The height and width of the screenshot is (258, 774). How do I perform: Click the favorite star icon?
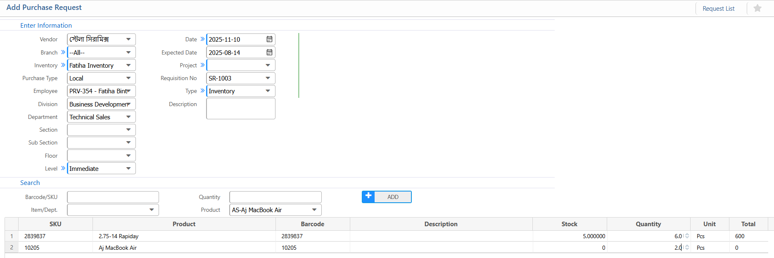(x=757, y=8)
